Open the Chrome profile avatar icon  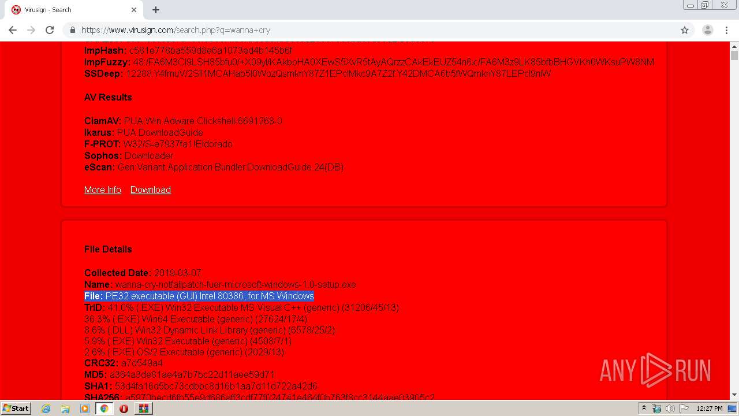coord(707,30)
